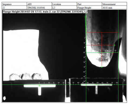
Task: Click the 50 mark on horizontal ruler
Action: 88,83
